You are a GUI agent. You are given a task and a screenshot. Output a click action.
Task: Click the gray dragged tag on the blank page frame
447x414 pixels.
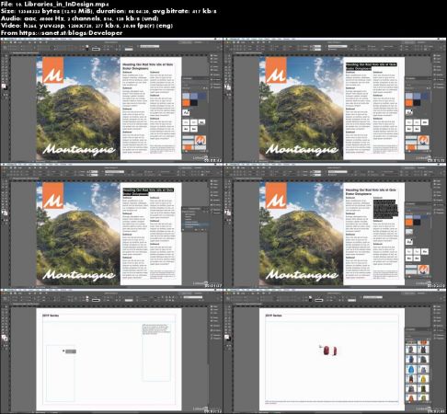[x=71, y=351]
